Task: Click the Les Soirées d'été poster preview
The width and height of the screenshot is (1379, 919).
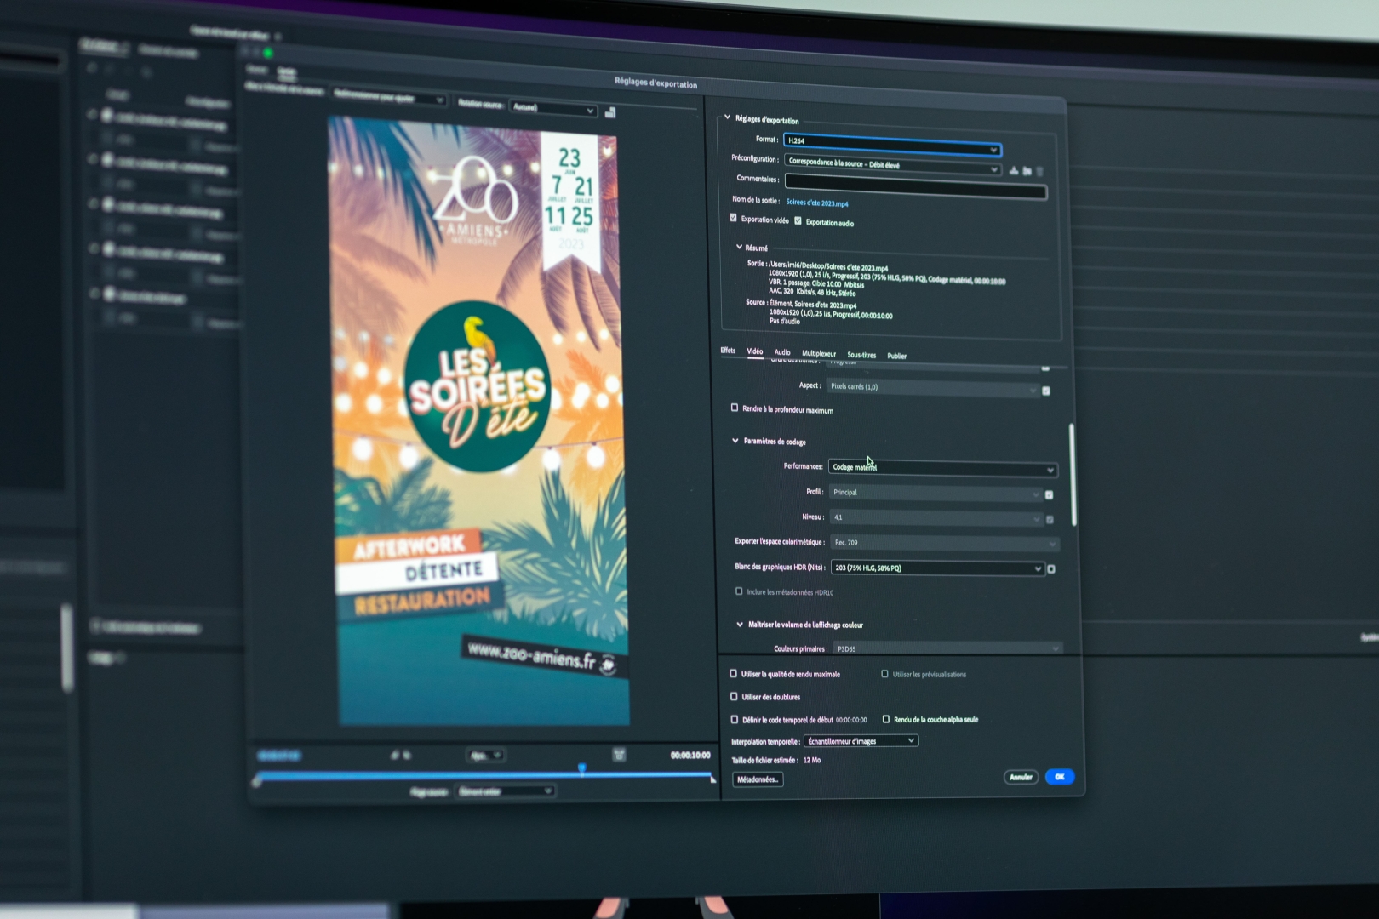Action: (x=478, y=421)
